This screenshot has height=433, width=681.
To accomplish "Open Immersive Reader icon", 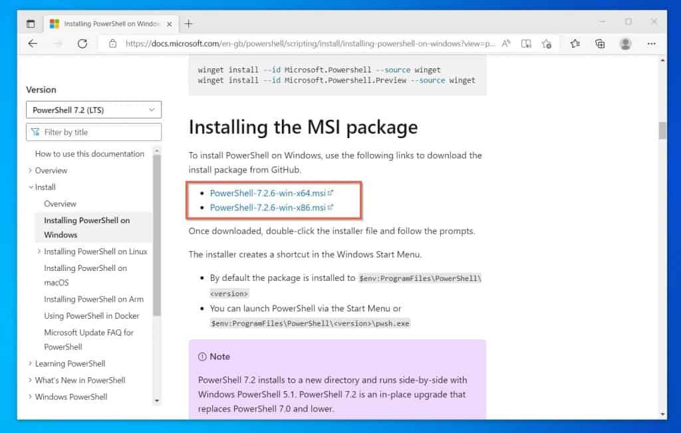I will (x=526, y=43).
